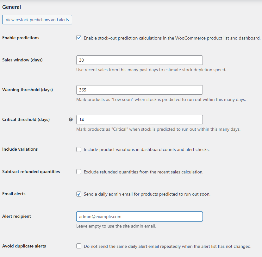Screen dimensions: 262x257
Task: Enable the Avoid duplicate alerts checkbox
Action: [79, 246]
